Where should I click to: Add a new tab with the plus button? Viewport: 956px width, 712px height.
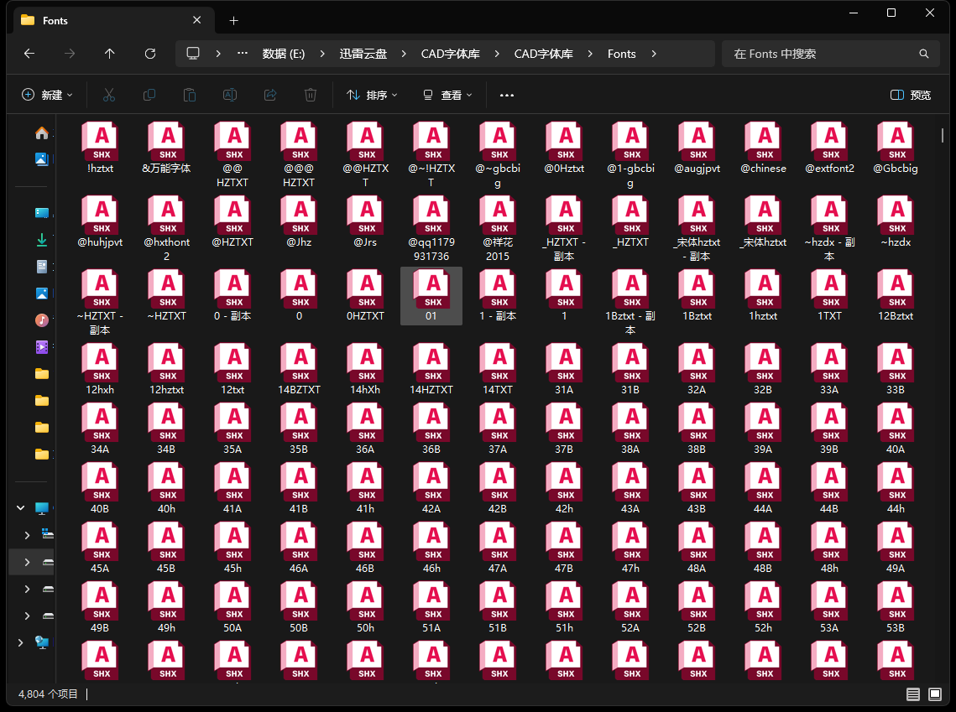234,20
